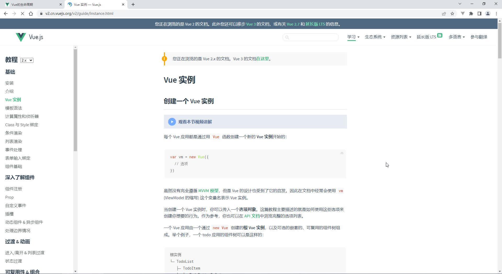Viewport: 502px width, 274px height.
Task: Click the 参与翻译 menu item
Action: (x=479, y=37)
